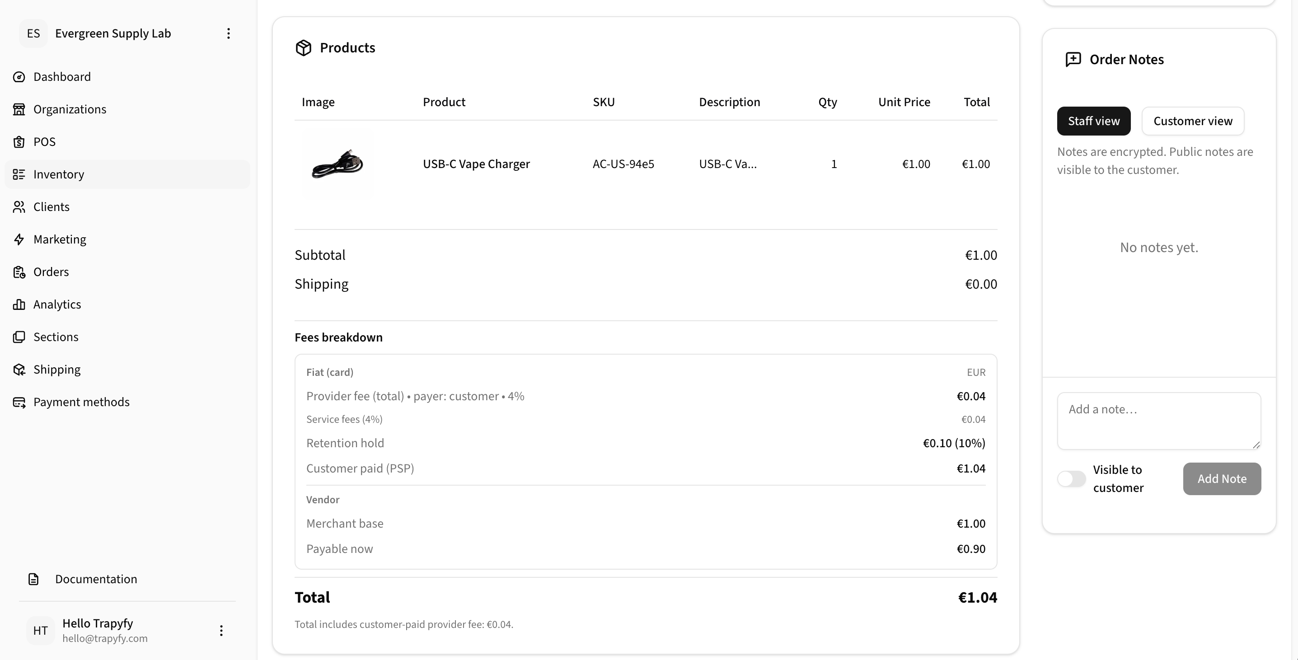Click the ES organization avatar
1298x660 pixels.
tap(33, 33)
